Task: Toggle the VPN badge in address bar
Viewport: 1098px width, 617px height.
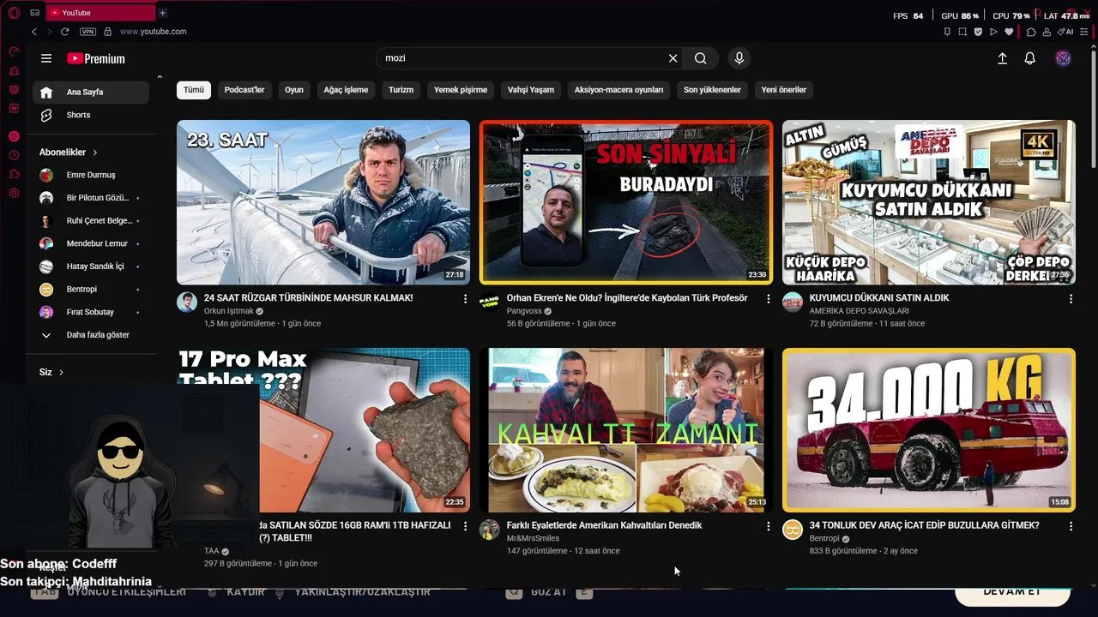Action: click(x=87, y=32)
